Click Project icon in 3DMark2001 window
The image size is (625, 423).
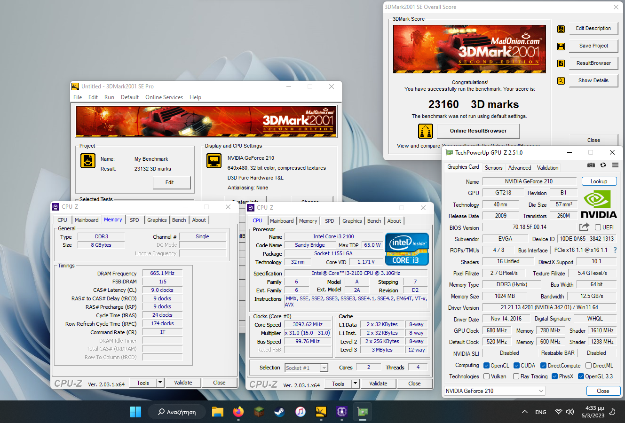88,161
